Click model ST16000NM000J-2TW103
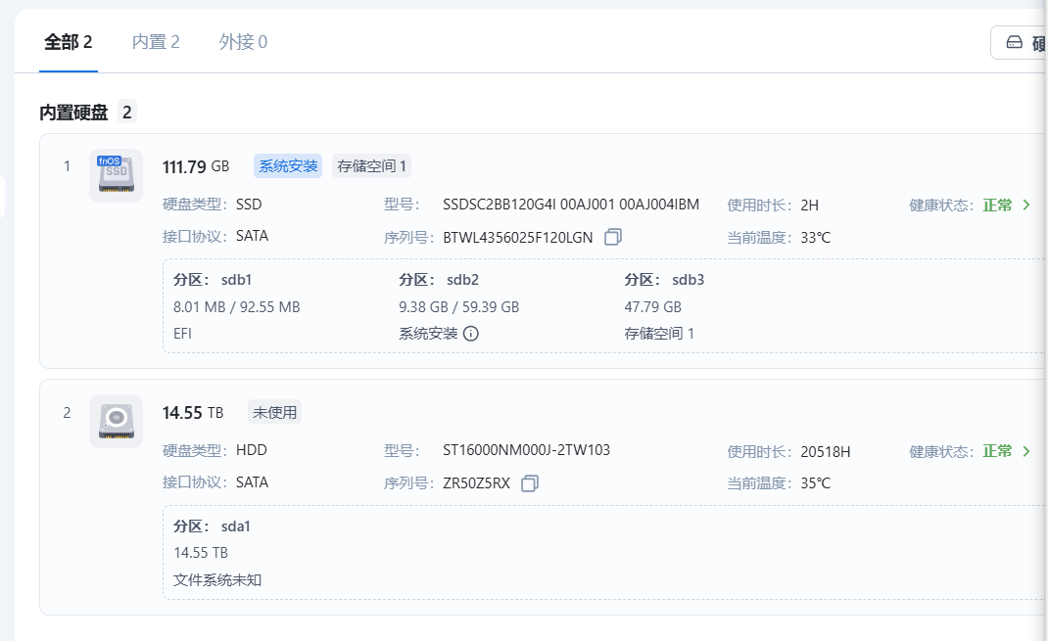The image size is (1048, 641). (527, 450)
